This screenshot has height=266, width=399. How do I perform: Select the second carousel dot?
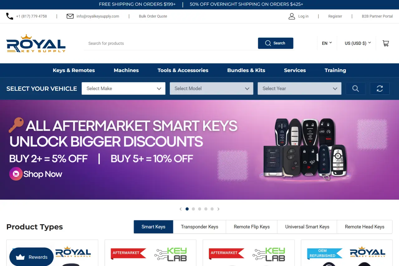(193, 209)
